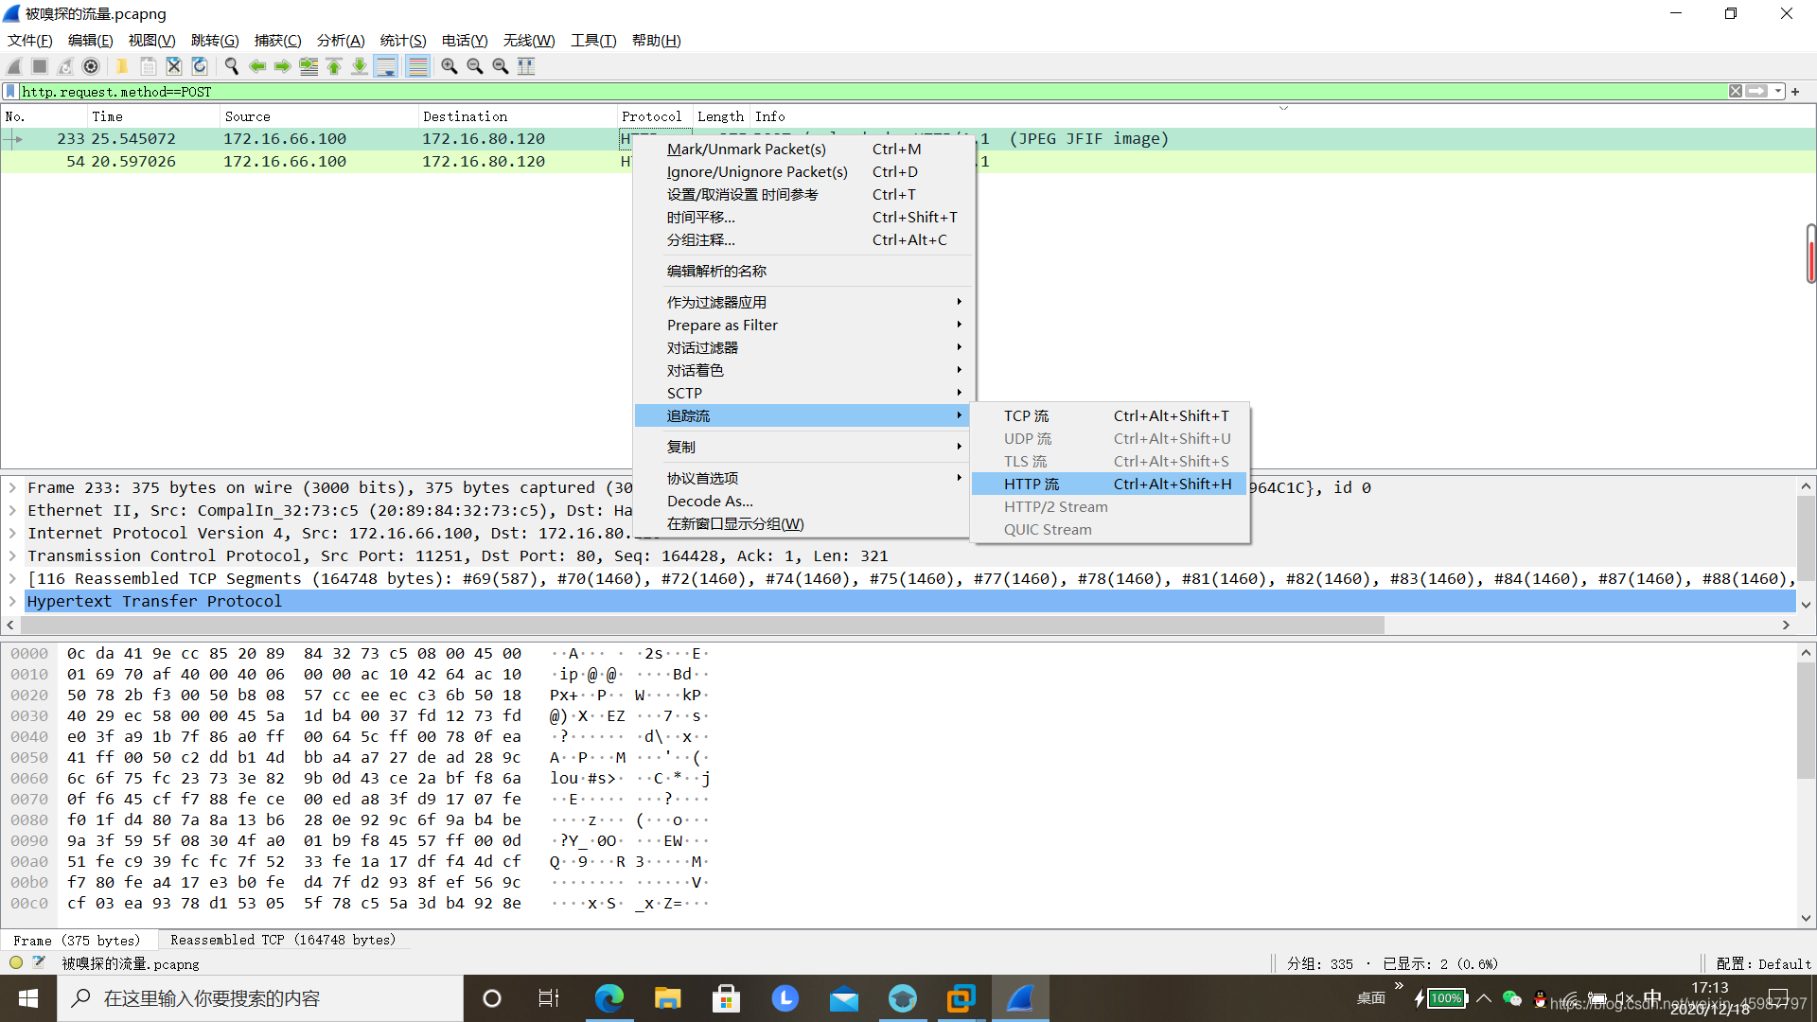The image size is (1817, 1022).
Task: Toggle auto-scroll during live capture
Action: [x=386, y=66]
